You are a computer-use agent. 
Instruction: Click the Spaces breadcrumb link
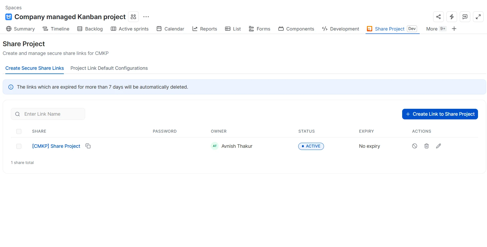point(14,8)
